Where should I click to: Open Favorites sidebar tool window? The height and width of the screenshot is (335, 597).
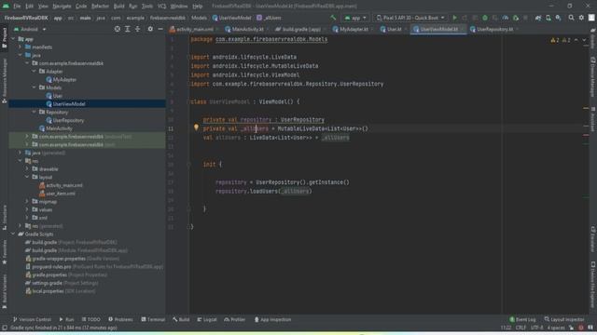click(4, 252)
